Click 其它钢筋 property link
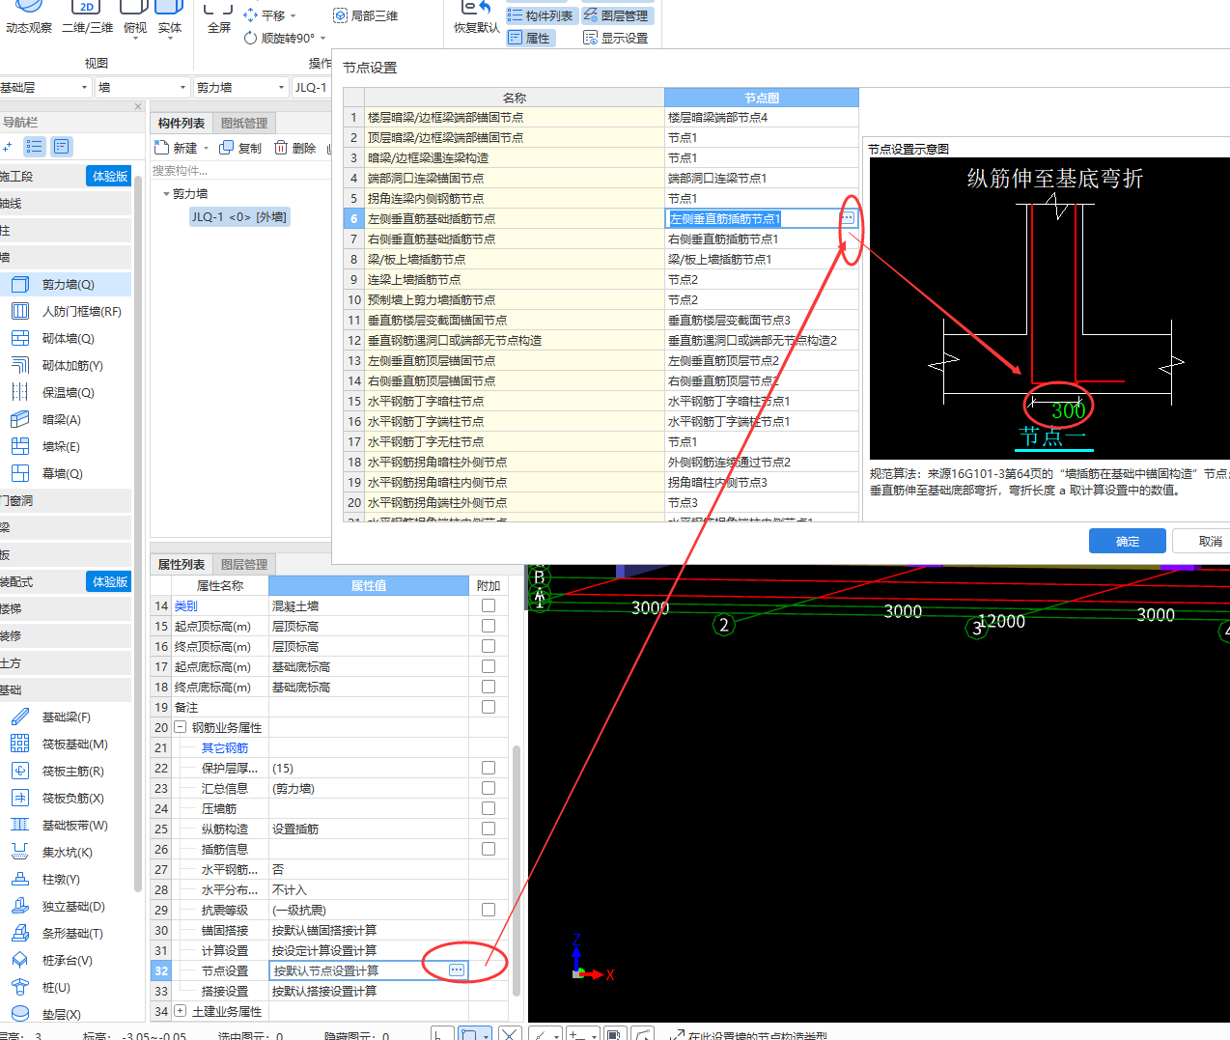 coord(225,748)
